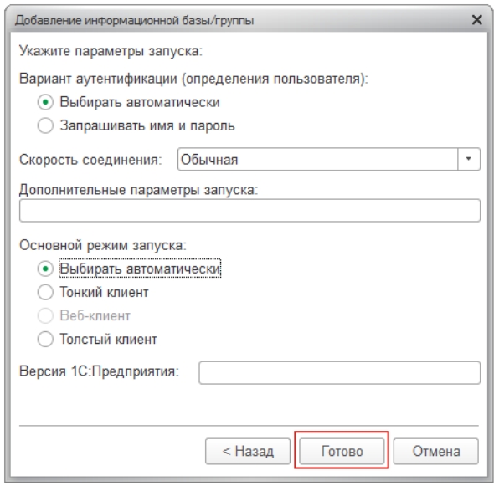Click the 'Укажите параметры запуска:' heading
This screenshot has width=499, height=486.
coord(111,51)
